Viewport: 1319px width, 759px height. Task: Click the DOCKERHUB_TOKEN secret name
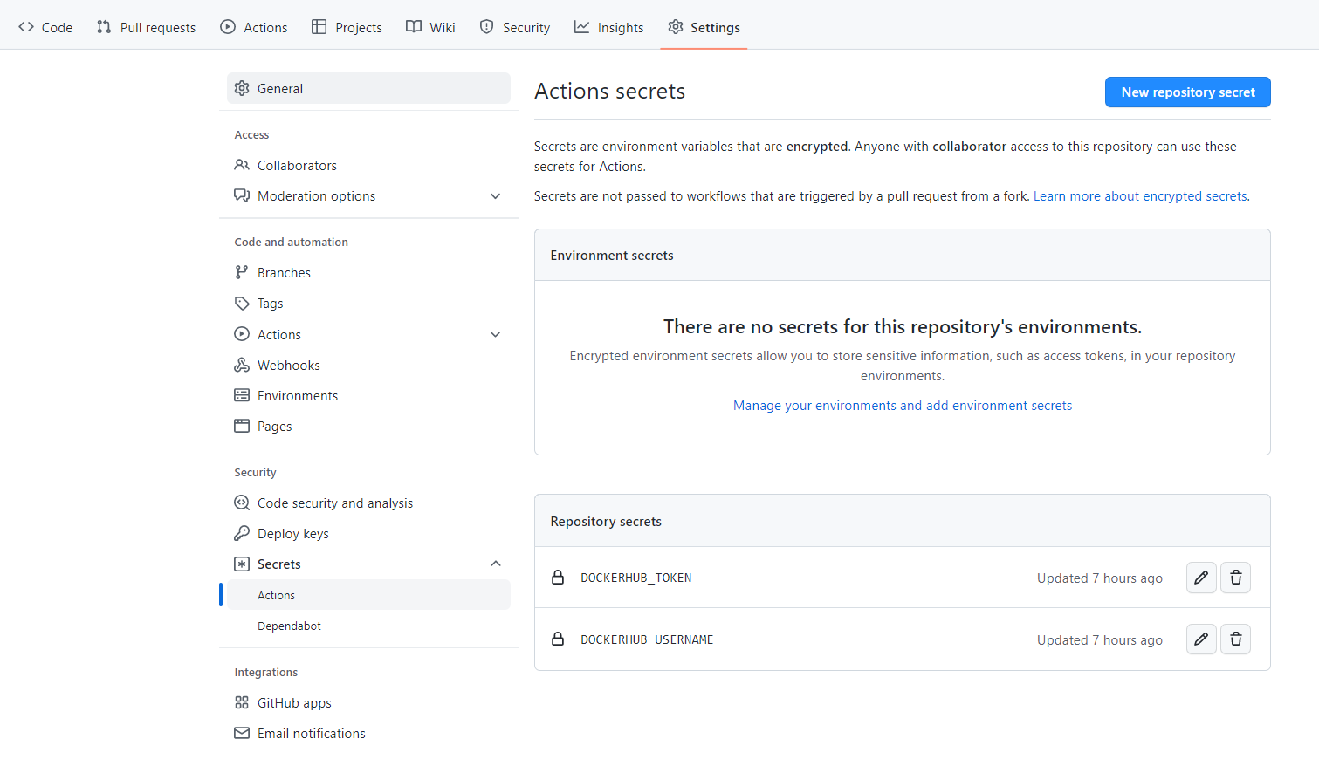[x=636, y=578]
